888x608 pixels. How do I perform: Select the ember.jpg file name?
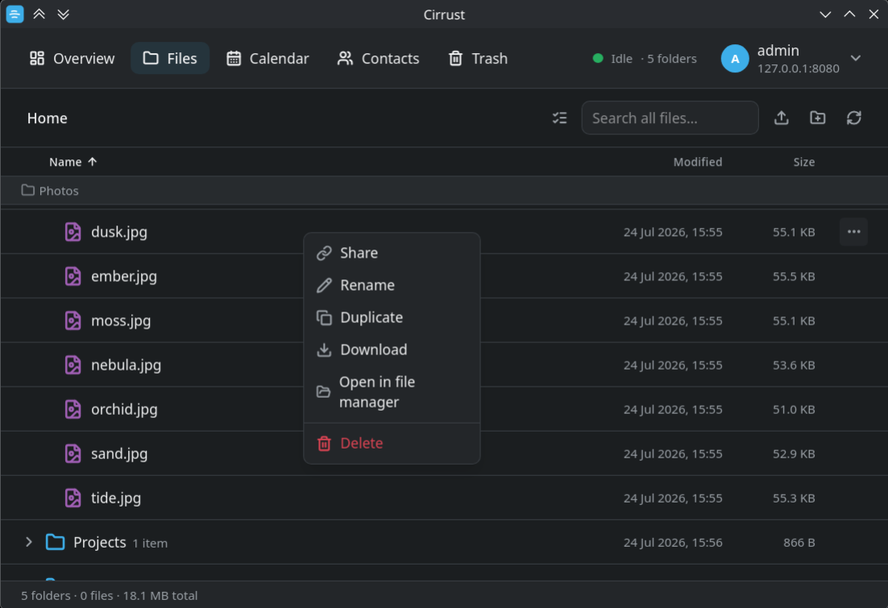click(123, 276)
